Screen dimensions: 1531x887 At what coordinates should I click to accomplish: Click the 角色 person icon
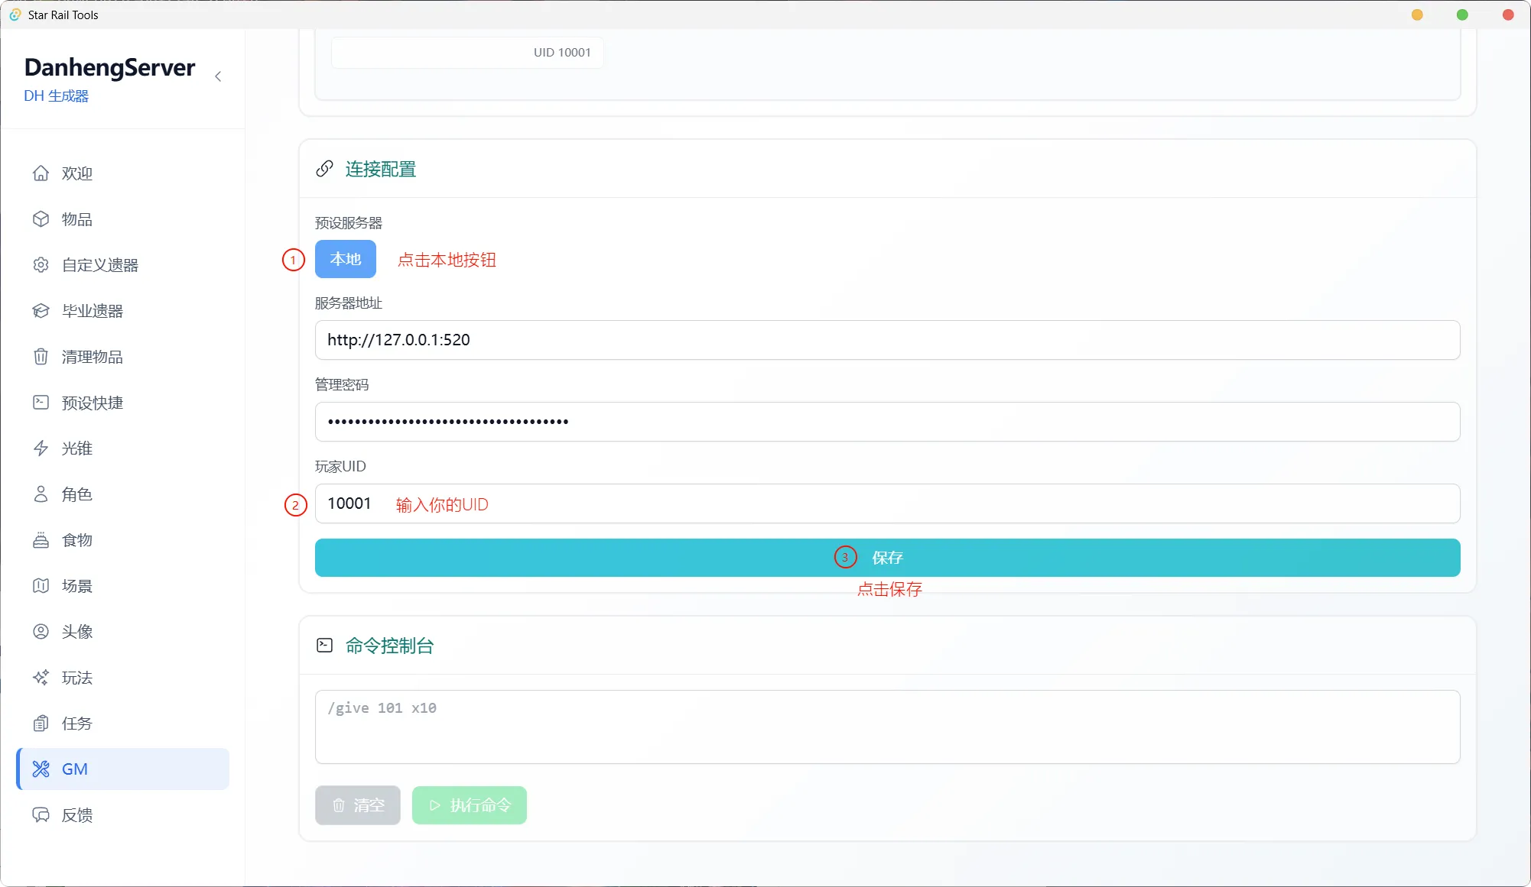[x=41, y=494]
